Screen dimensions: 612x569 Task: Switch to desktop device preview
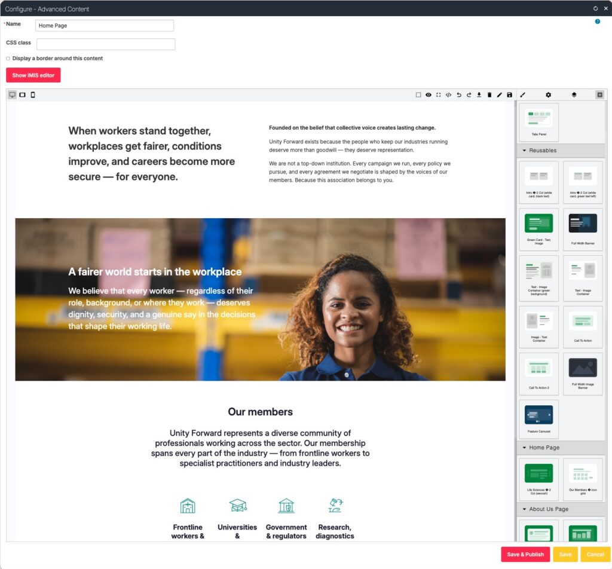click(13, 95)
